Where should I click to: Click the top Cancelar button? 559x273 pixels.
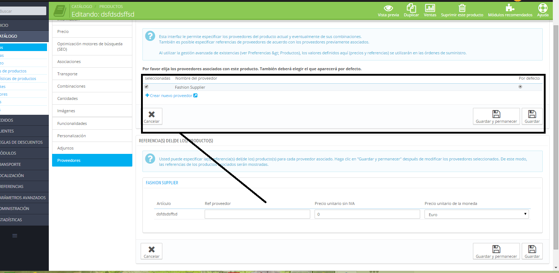pos(152,117)
